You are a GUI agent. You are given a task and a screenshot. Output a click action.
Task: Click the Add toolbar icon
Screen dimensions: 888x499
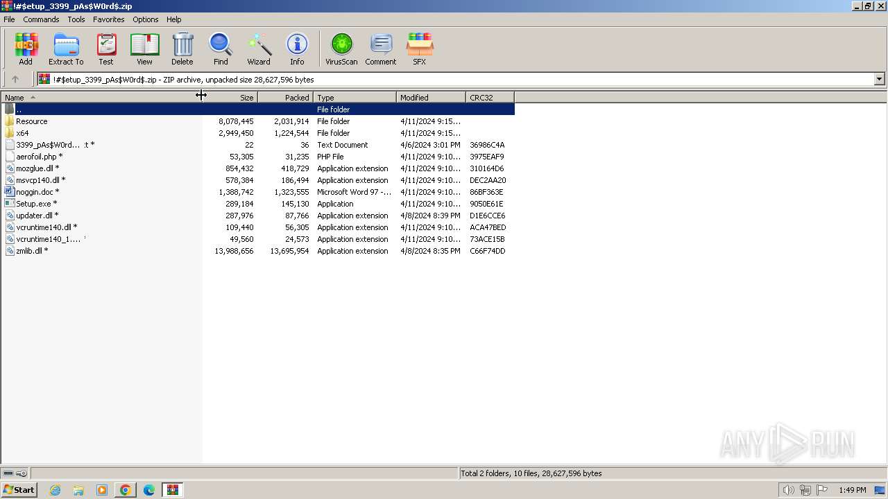26,49
